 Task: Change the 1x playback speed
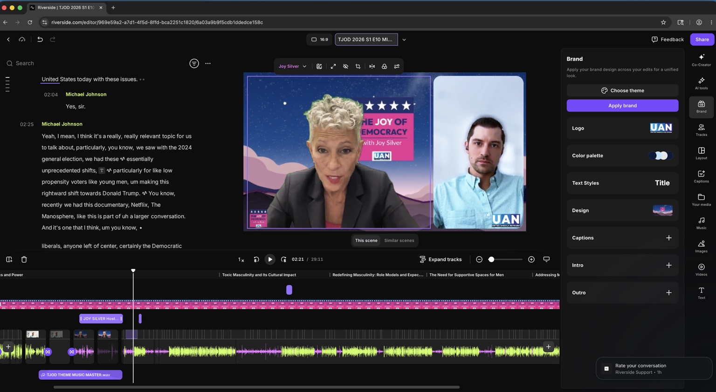(x=241, y=259)
